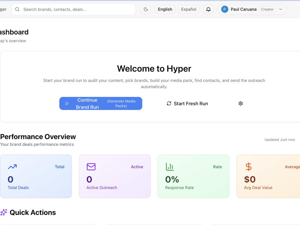This screenshot has height=225, width=300.
Task: Switch language to English
Action: [x=165, y=9]
